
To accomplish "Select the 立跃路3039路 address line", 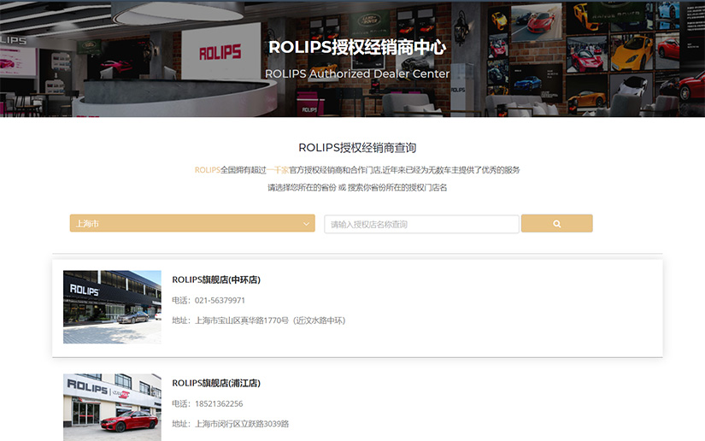I will [x=241, y=423].
